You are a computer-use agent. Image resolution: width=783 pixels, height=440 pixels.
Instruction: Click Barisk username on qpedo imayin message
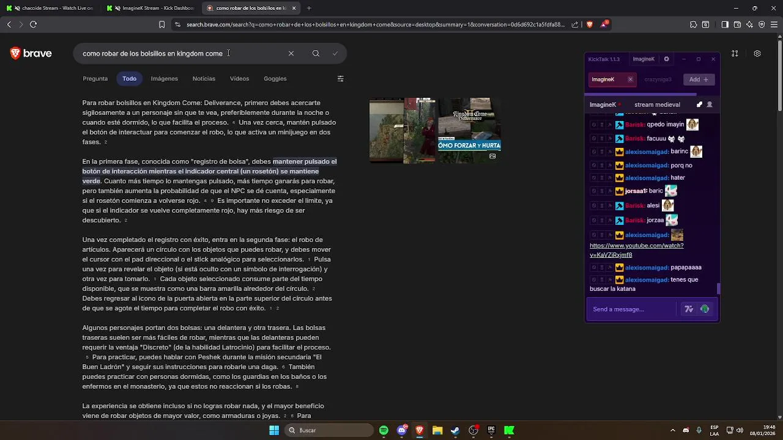pyautogui.click(x=635, y=125)
